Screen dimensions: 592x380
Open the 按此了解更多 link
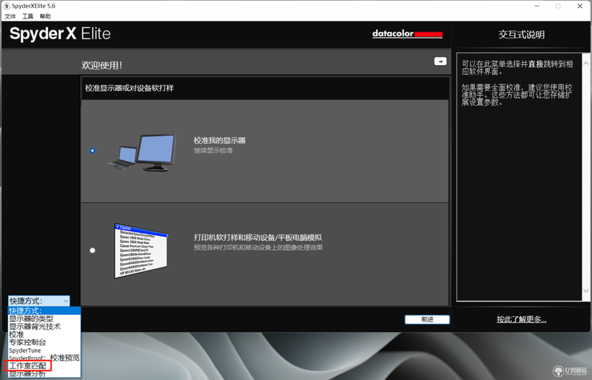522,319
